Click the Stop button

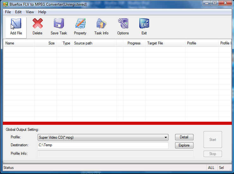213,154
